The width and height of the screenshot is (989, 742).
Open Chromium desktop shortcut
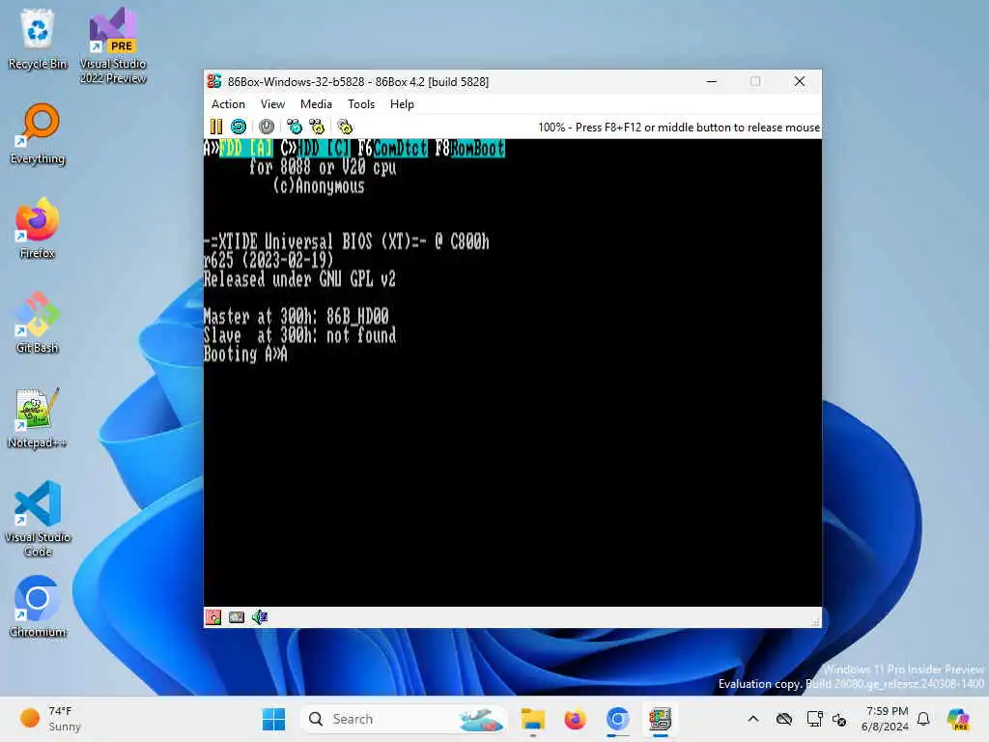pos(38,607)
